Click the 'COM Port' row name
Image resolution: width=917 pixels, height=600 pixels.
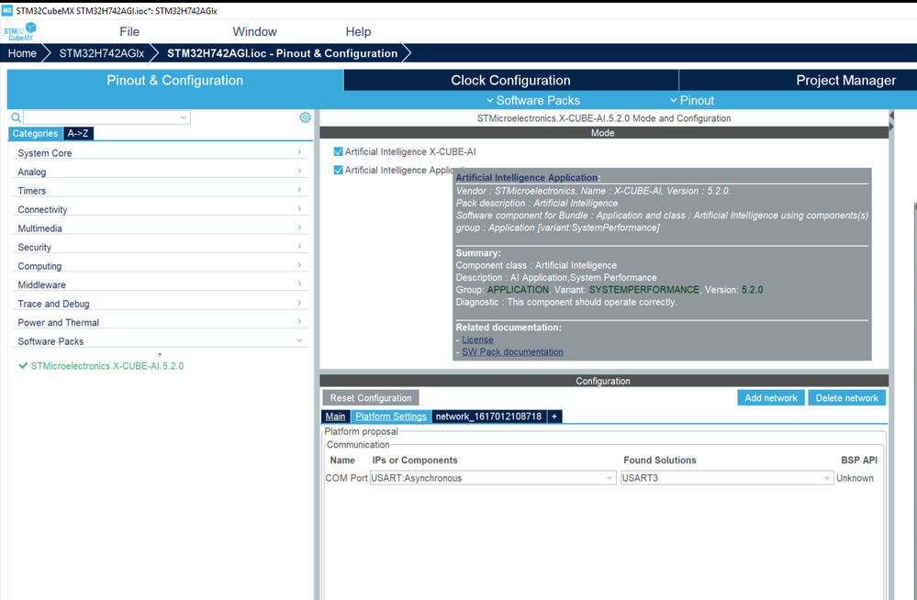(346, 478)
